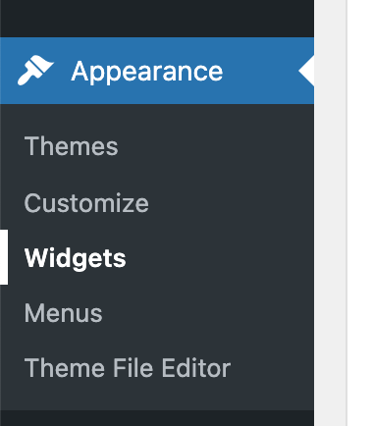Click empty submenu space right of Menus
Viewport: 373px width, 426px height.
coord(208,313)
